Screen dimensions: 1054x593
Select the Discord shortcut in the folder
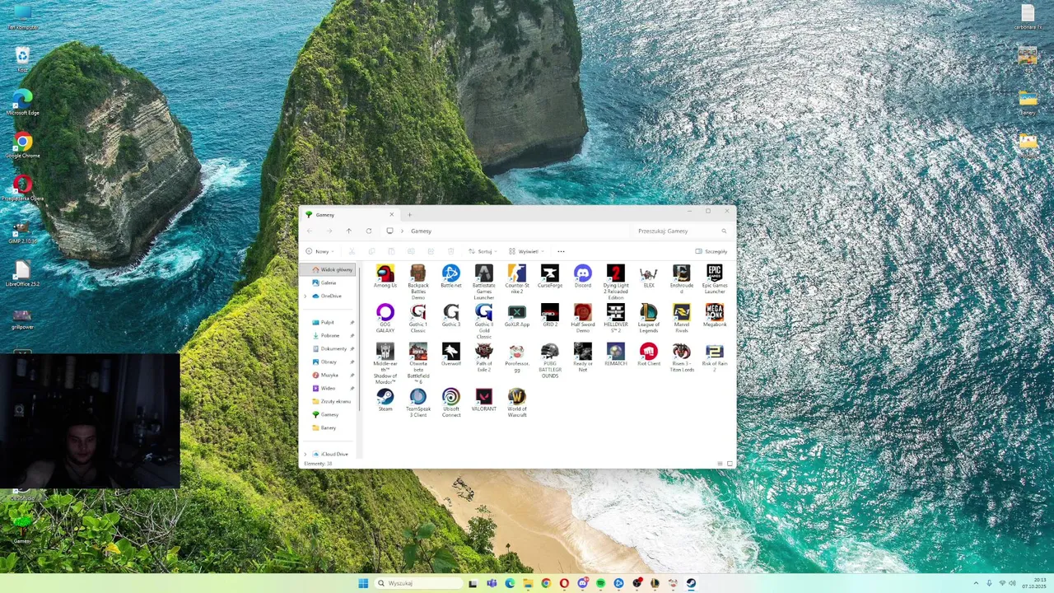(x=583, y=276)
